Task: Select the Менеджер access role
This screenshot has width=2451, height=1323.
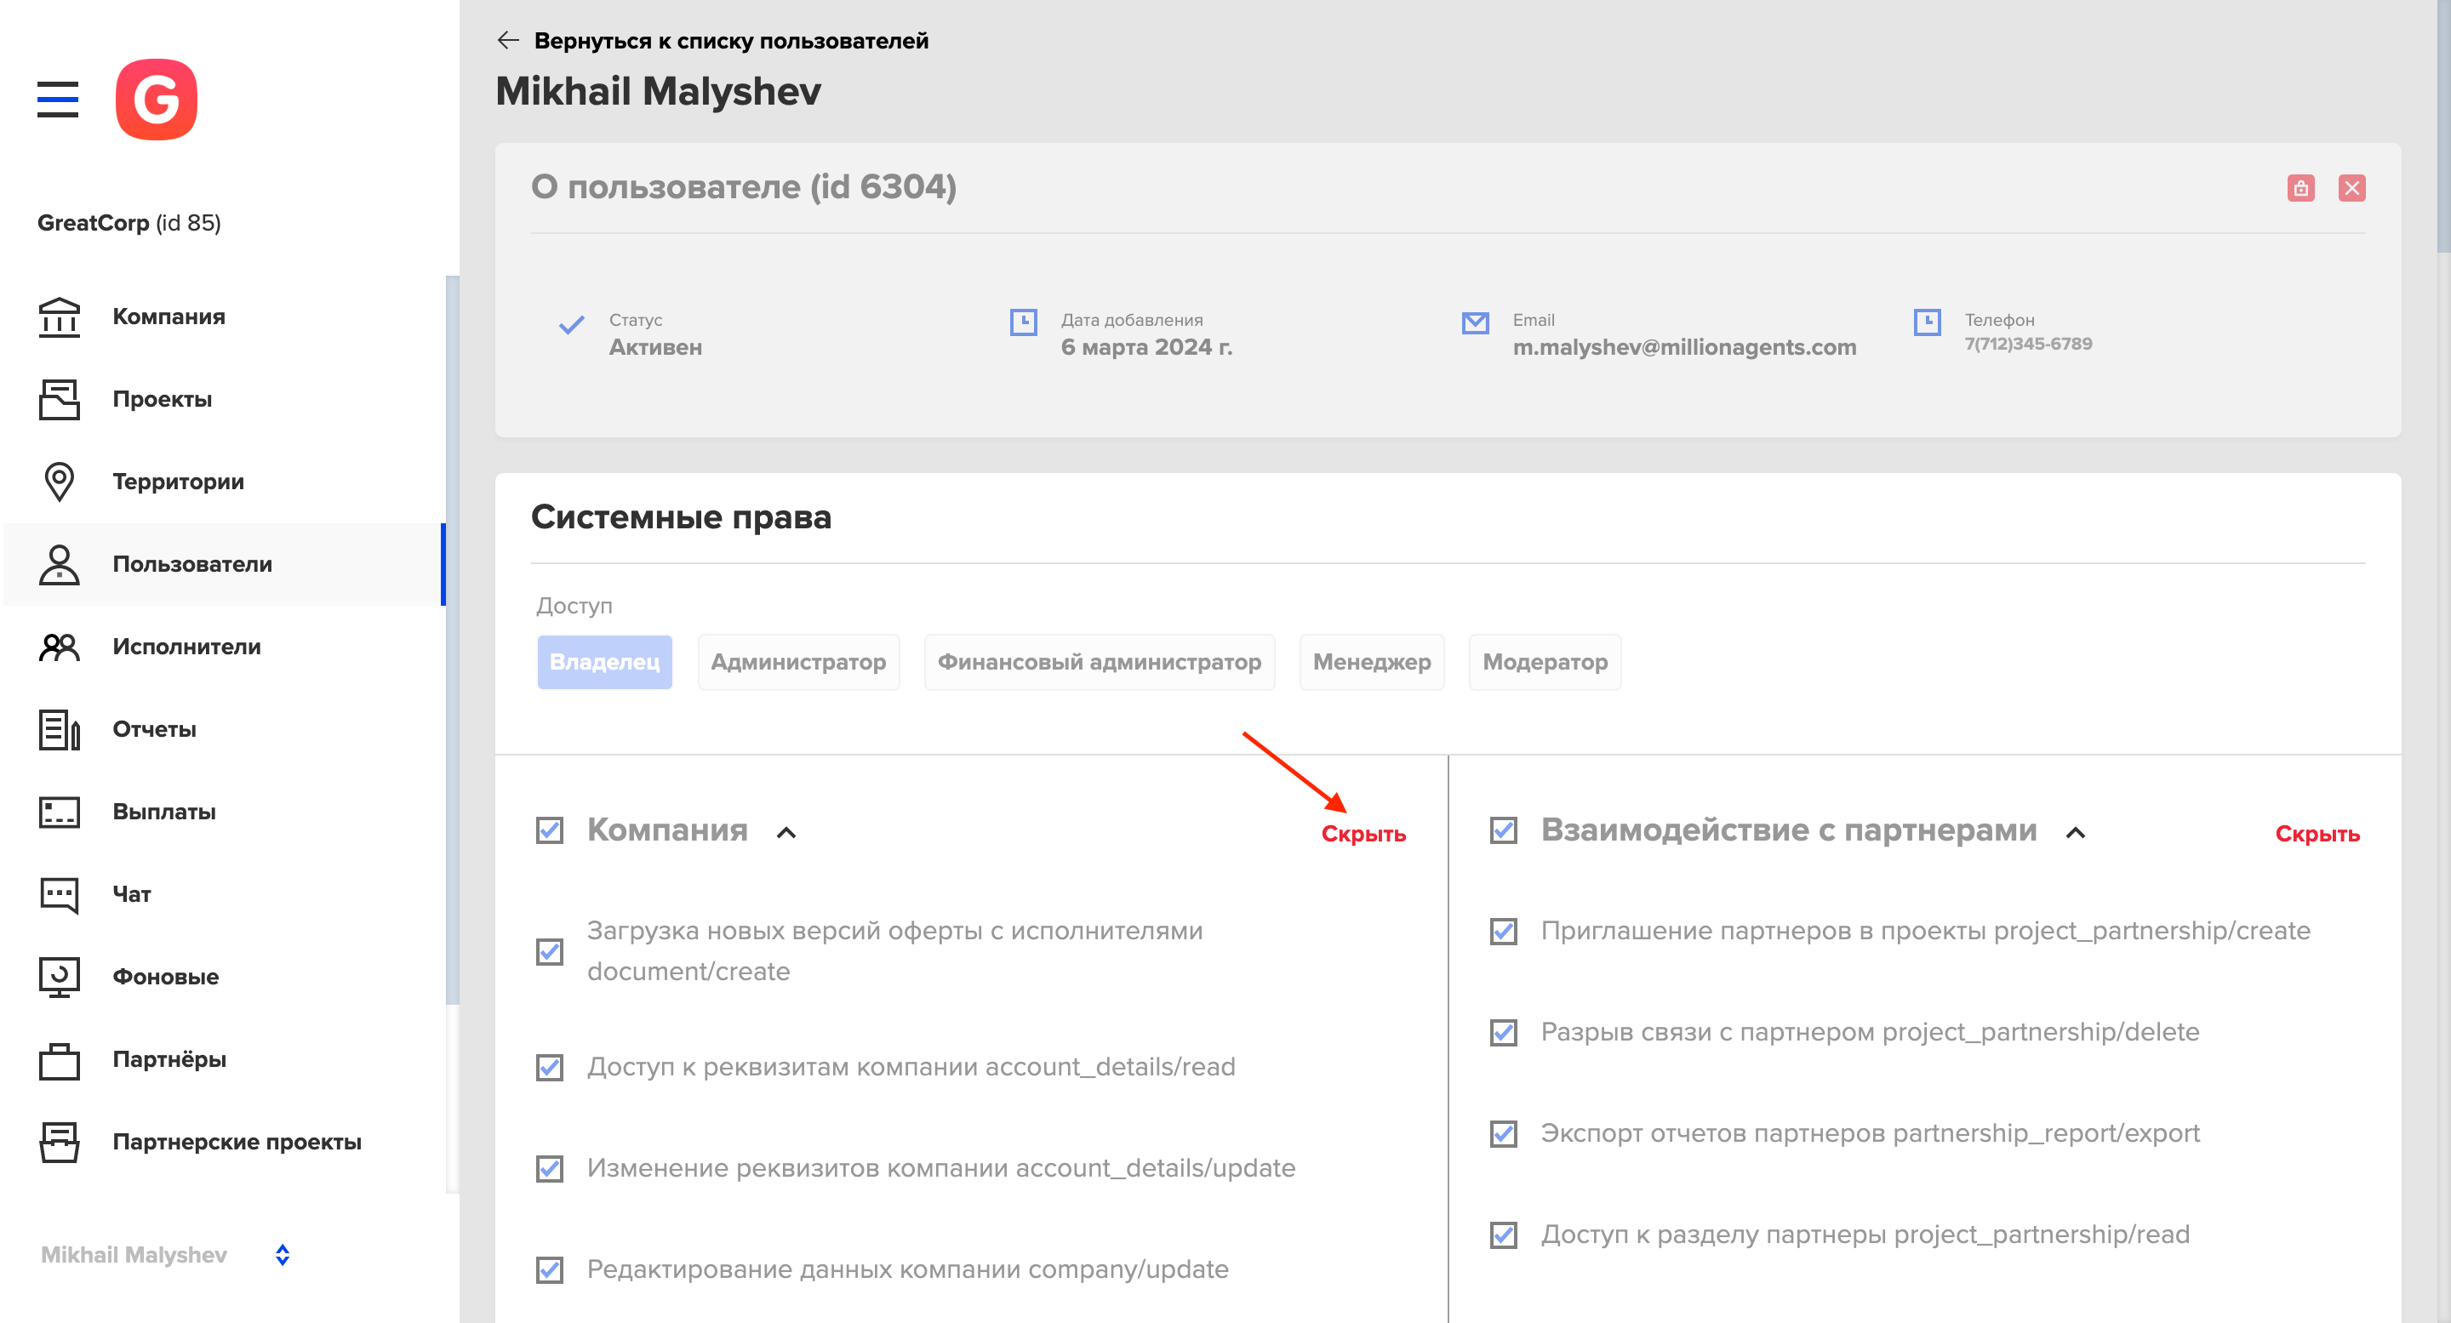Action: click(1371, 662)
